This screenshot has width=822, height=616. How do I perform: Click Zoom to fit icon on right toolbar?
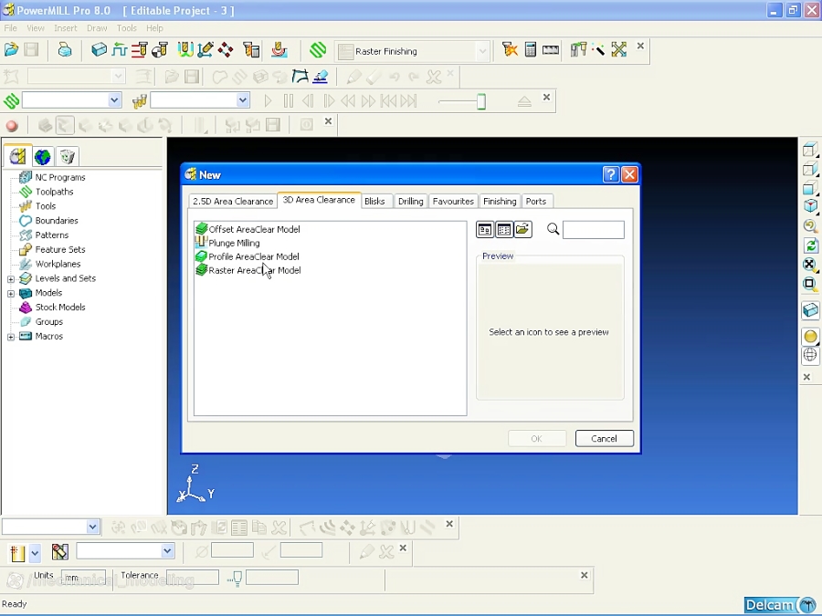[810, 265]
